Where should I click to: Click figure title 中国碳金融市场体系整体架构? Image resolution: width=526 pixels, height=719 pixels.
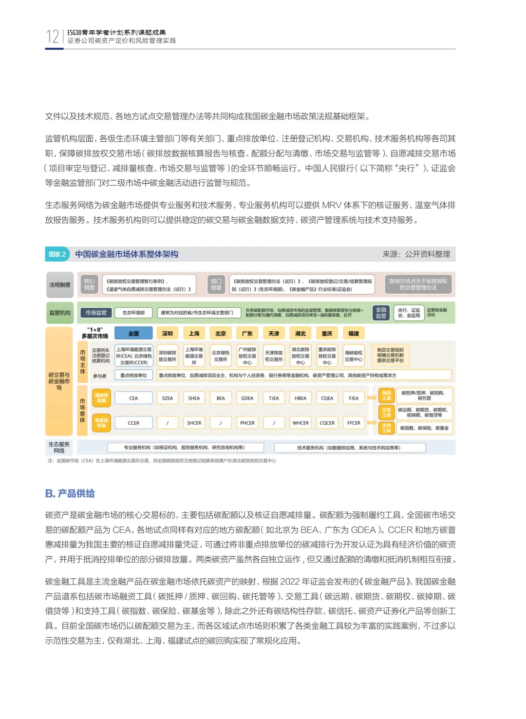coord(127,254)
